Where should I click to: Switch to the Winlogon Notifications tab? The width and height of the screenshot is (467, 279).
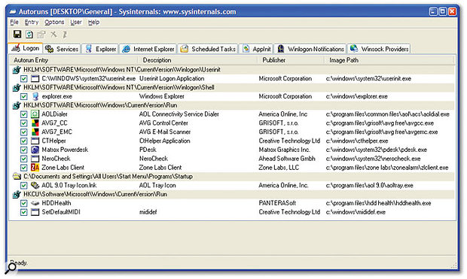pyautogui.click(x=310, y=49)
